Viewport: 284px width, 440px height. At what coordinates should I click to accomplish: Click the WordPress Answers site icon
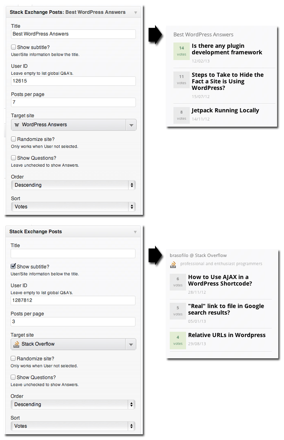[17, 125]
